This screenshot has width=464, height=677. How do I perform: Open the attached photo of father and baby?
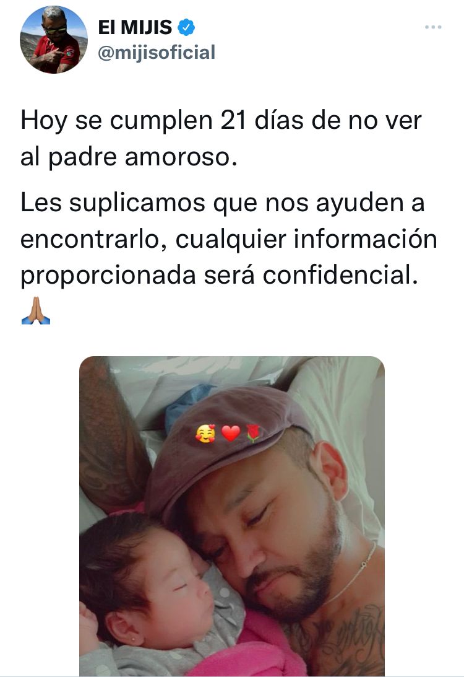pos(232,517)
